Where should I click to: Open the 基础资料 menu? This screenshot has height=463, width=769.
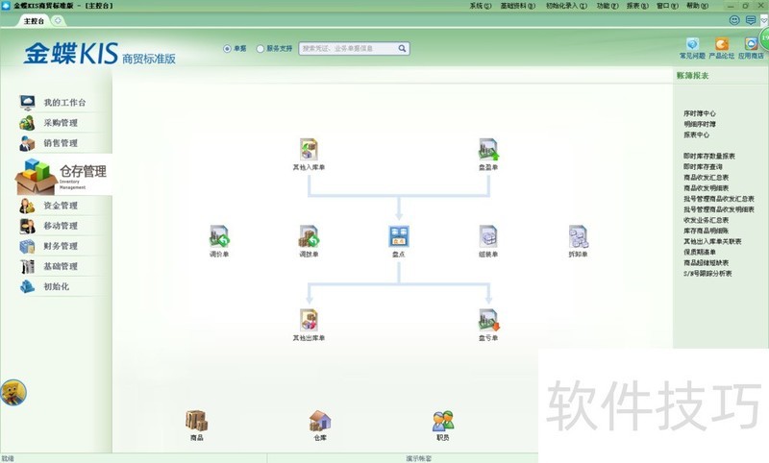click(x=517, y=6)
